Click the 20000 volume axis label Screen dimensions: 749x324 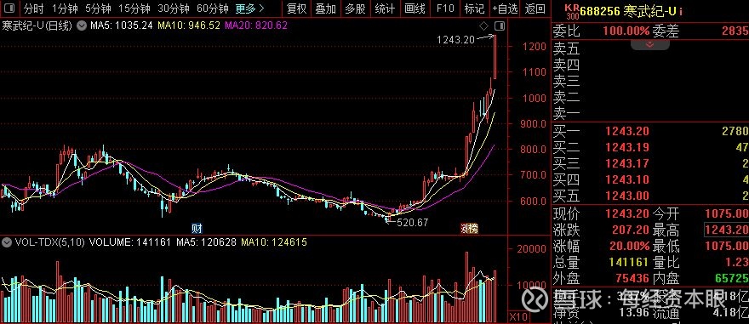tap(533, 248)
